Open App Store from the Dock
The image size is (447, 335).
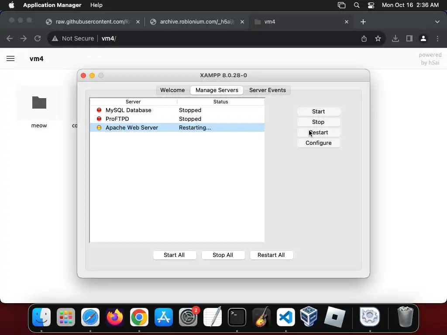coord(164,317)
